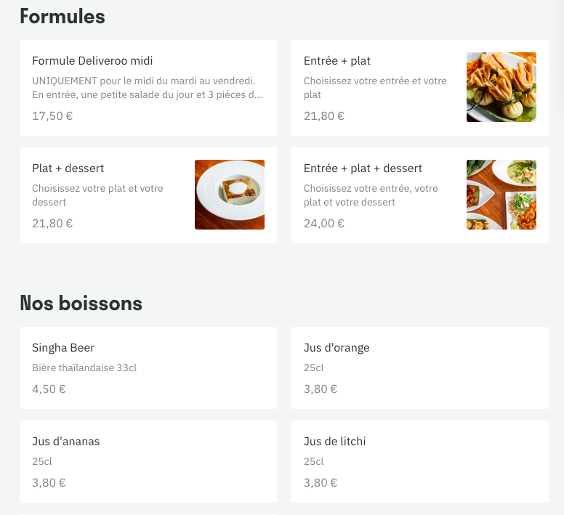
Task: Click the 24,00 € price label
Action: (324, 223)
